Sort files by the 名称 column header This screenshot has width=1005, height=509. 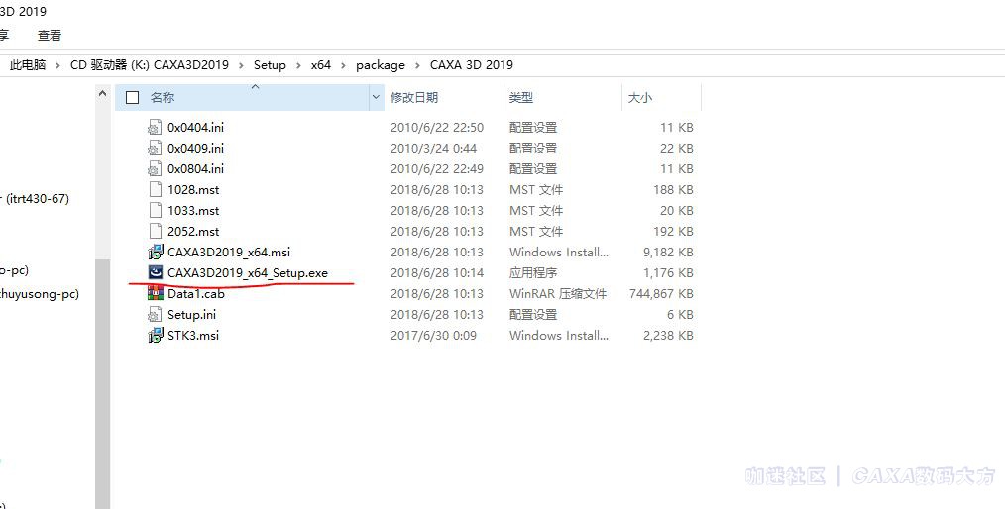point(163,97)
